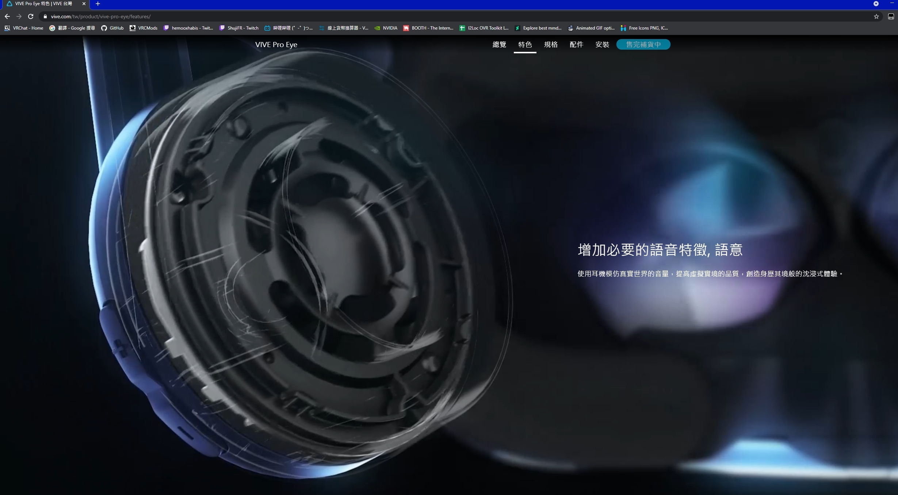
Task: Switch to the 總覽 overview tab
Action: [x=499, y=45]
